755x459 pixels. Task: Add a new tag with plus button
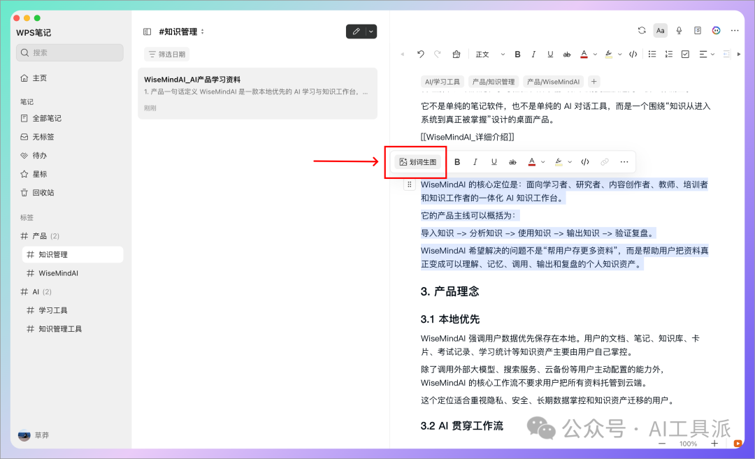(594, 82)
